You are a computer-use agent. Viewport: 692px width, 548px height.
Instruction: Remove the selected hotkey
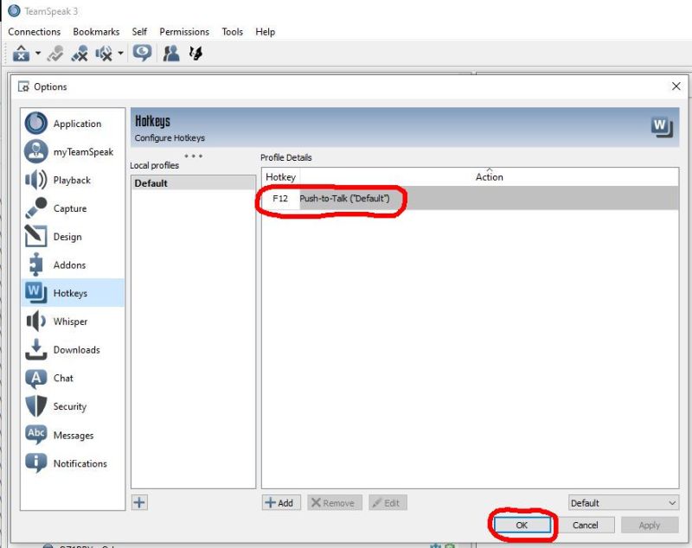pos(335,502)
